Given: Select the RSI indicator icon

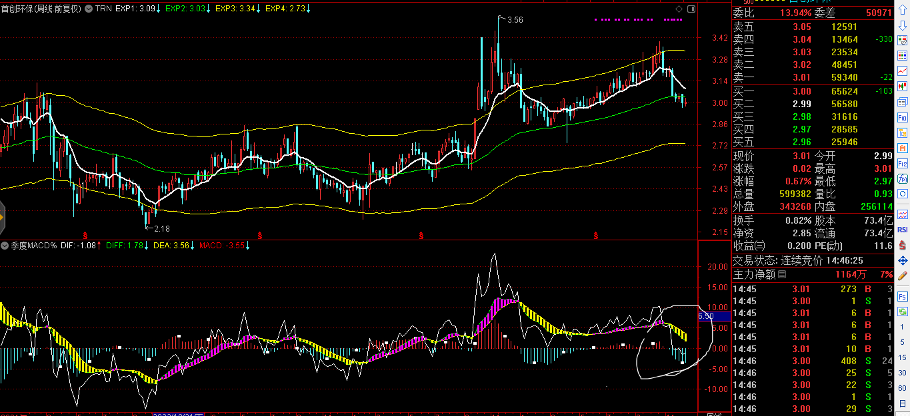Looking at the screenshot, I should tap(903, 229).
